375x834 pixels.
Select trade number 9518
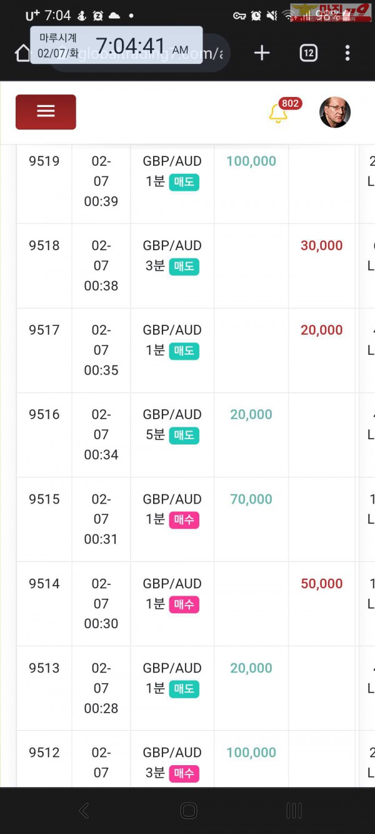coord(44,245)
